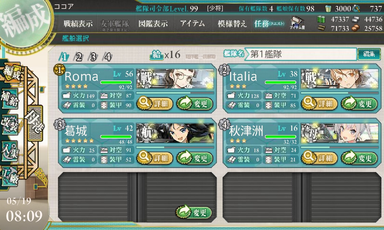The image size is (384, 230).
Task: Click 変更 change button for Italia
Action: coord(359,103)
